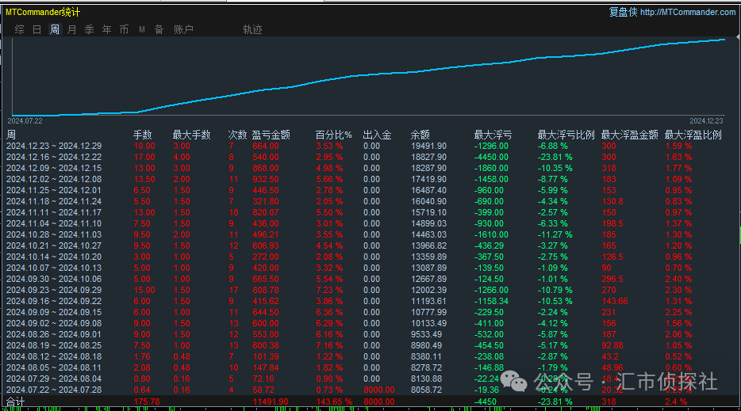Select week row 2024.11.04 ~ 2024.11.10

[x=370, y=223]
